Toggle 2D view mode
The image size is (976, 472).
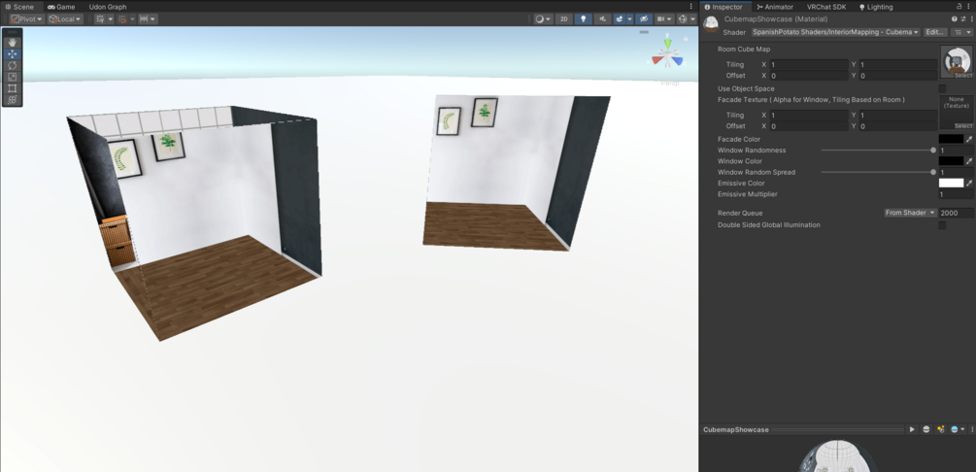(x=564, y=19)
